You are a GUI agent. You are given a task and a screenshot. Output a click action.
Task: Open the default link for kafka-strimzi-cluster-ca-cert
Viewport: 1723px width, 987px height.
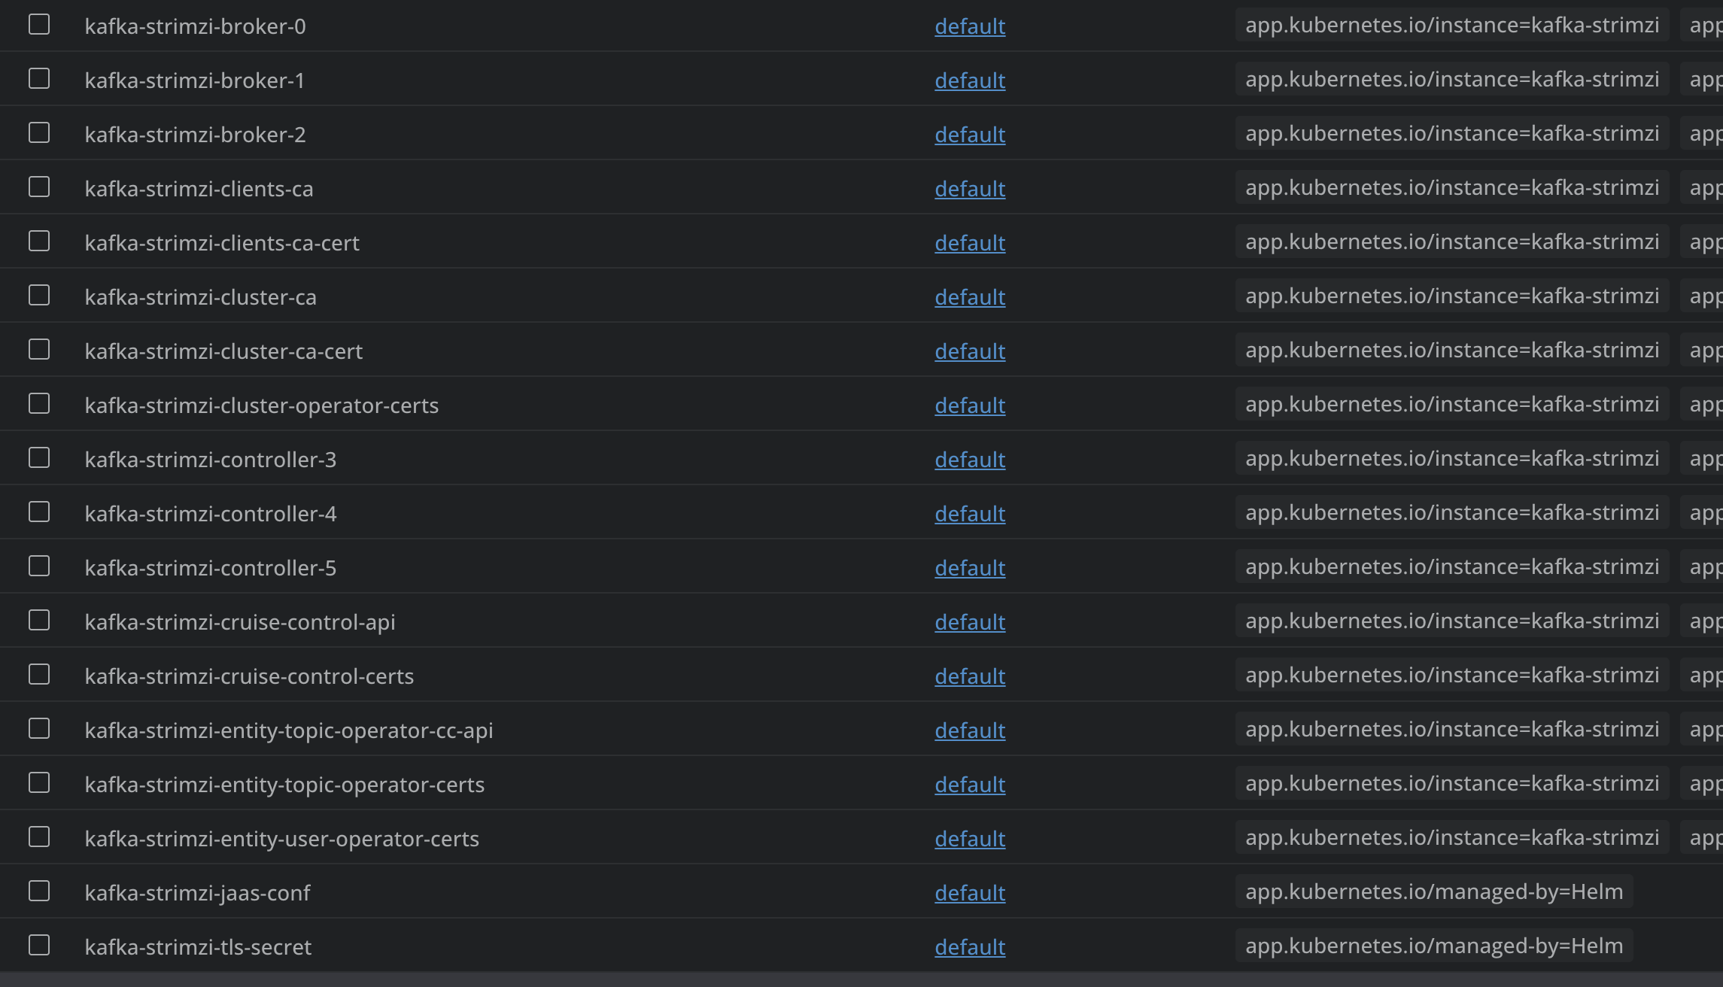coord(970,351)
